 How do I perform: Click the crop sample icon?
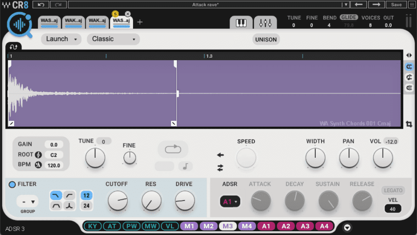tap(409, 124)
